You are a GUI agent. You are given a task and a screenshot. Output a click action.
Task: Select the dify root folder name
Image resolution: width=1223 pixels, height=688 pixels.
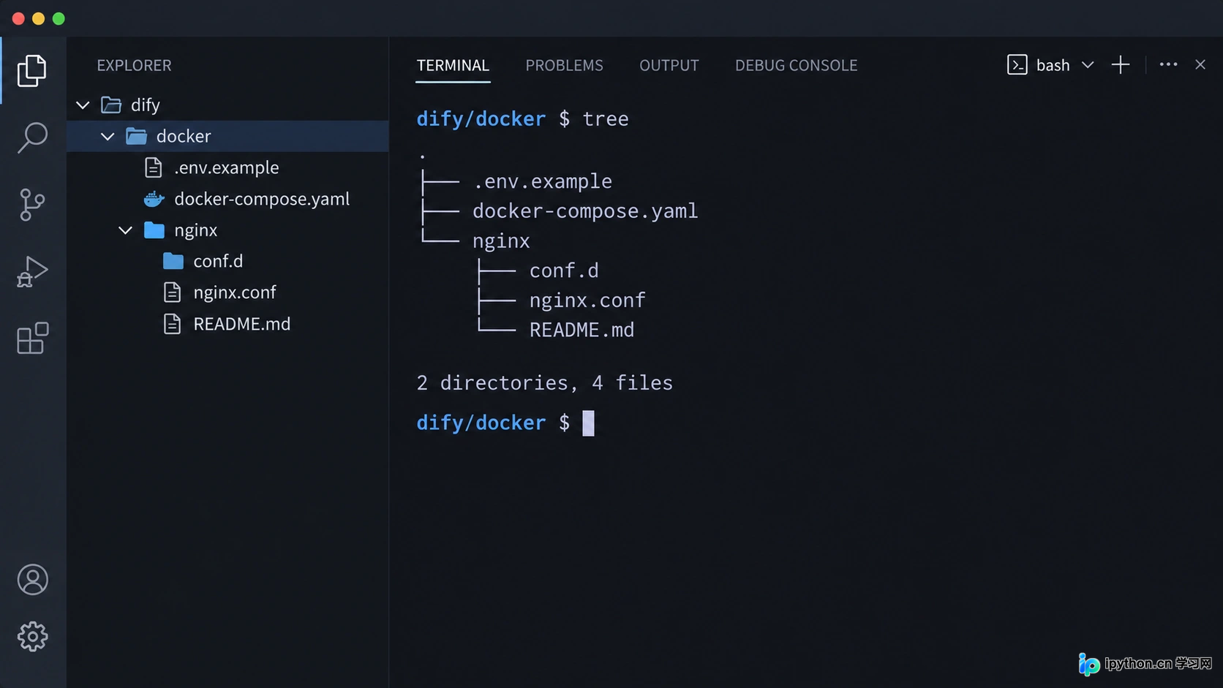click(145, 105)
